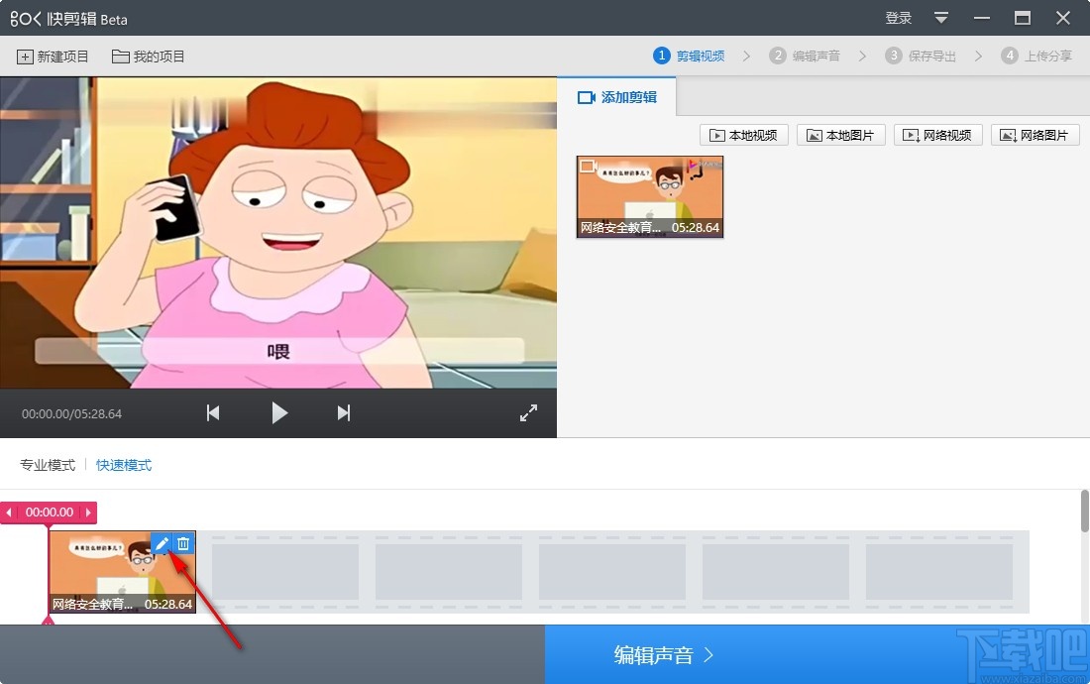
Task: Open My Projects (我的项目)
Action: (148, 57)
